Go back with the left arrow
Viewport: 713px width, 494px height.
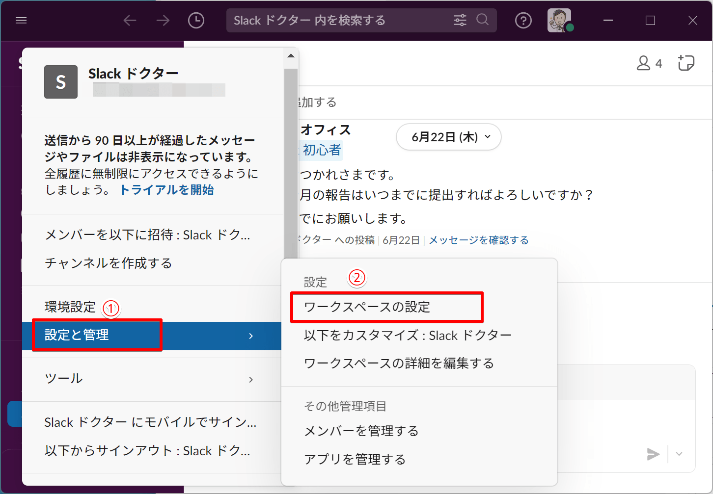130,21
